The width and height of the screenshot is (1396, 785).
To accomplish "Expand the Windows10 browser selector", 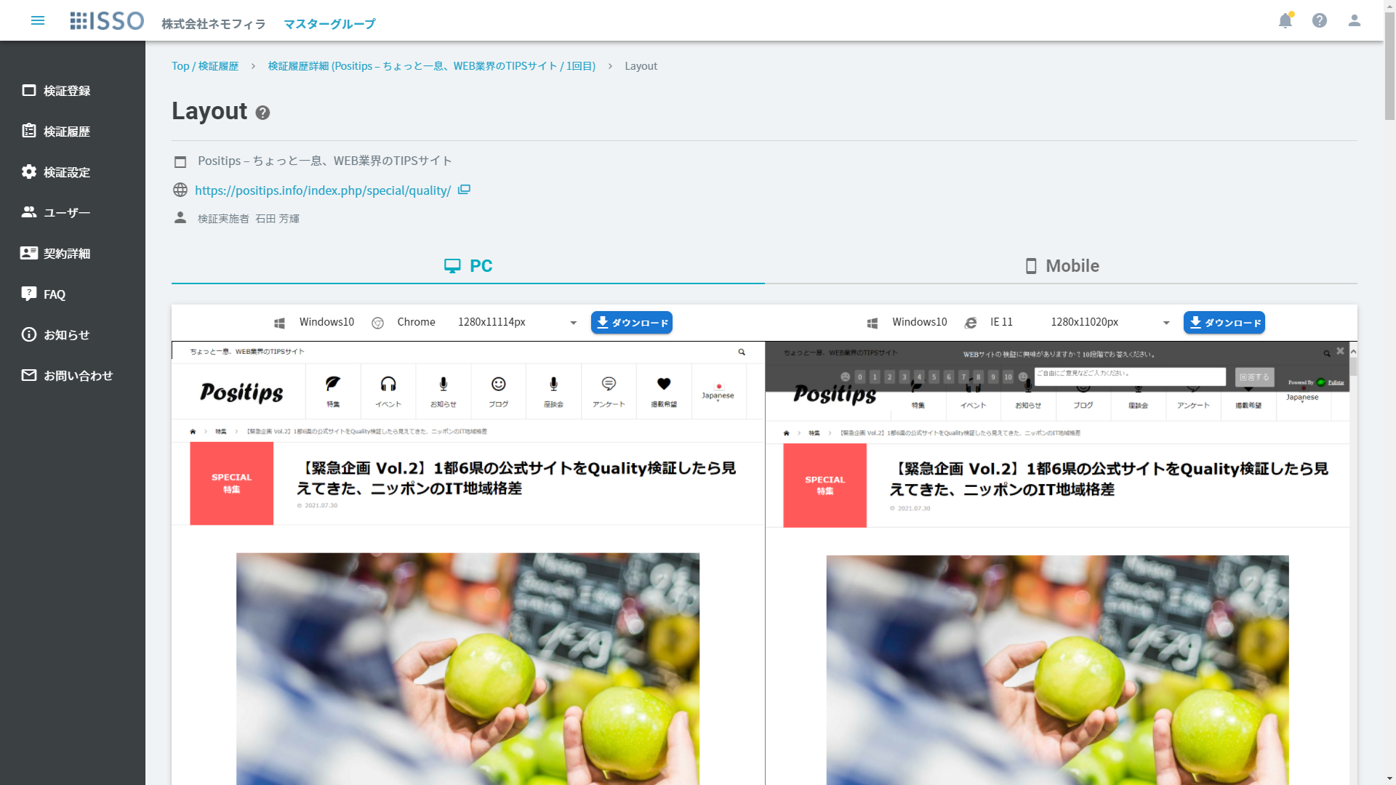I will (572, 322).
